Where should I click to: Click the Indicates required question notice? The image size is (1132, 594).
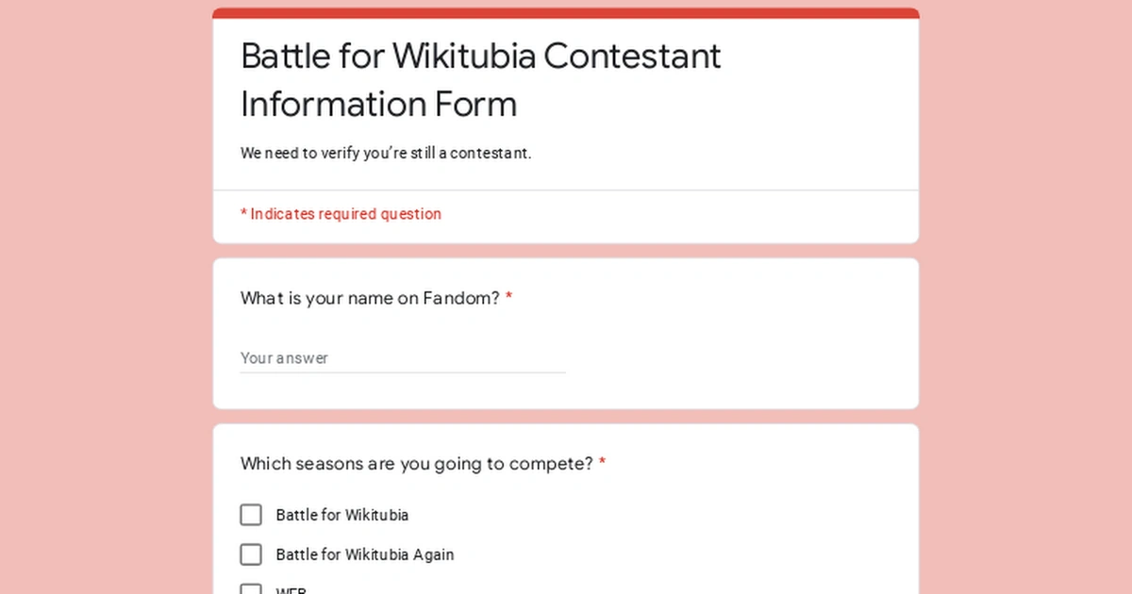[x=341, y=214]
